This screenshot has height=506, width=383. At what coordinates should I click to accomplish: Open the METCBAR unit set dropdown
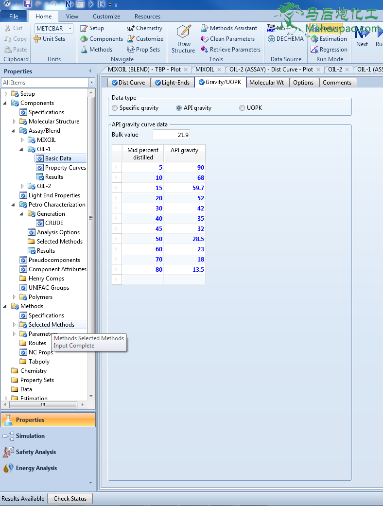[x=70, y=28]
